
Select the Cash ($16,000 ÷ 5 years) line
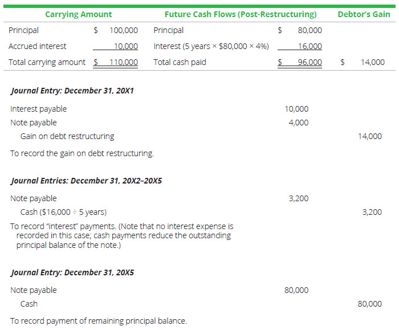coord(63,212)
